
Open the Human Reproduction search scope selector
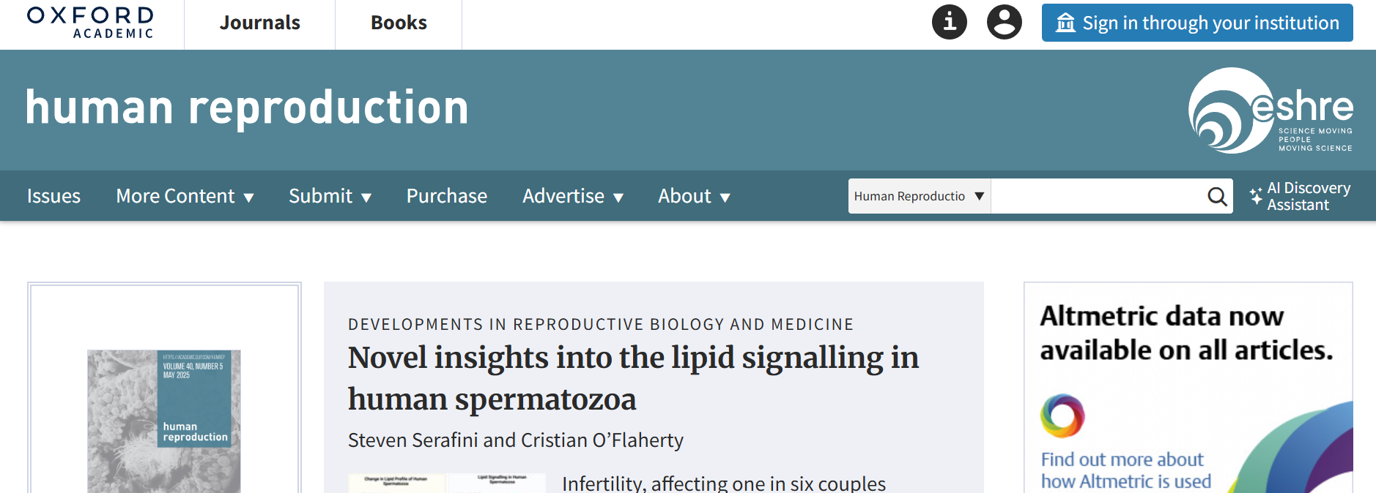pyautogui.click(x=920, y=196)
